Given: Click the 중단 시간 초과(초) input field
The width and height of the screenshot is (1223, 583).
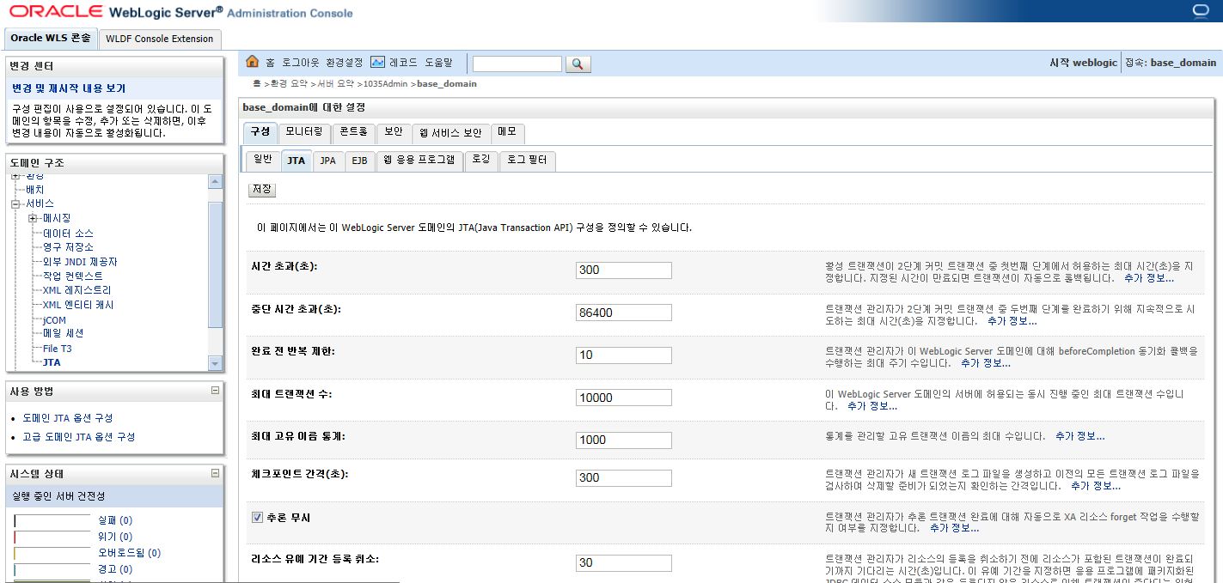Looking at the screenshot, I should [x=623, y=313].
